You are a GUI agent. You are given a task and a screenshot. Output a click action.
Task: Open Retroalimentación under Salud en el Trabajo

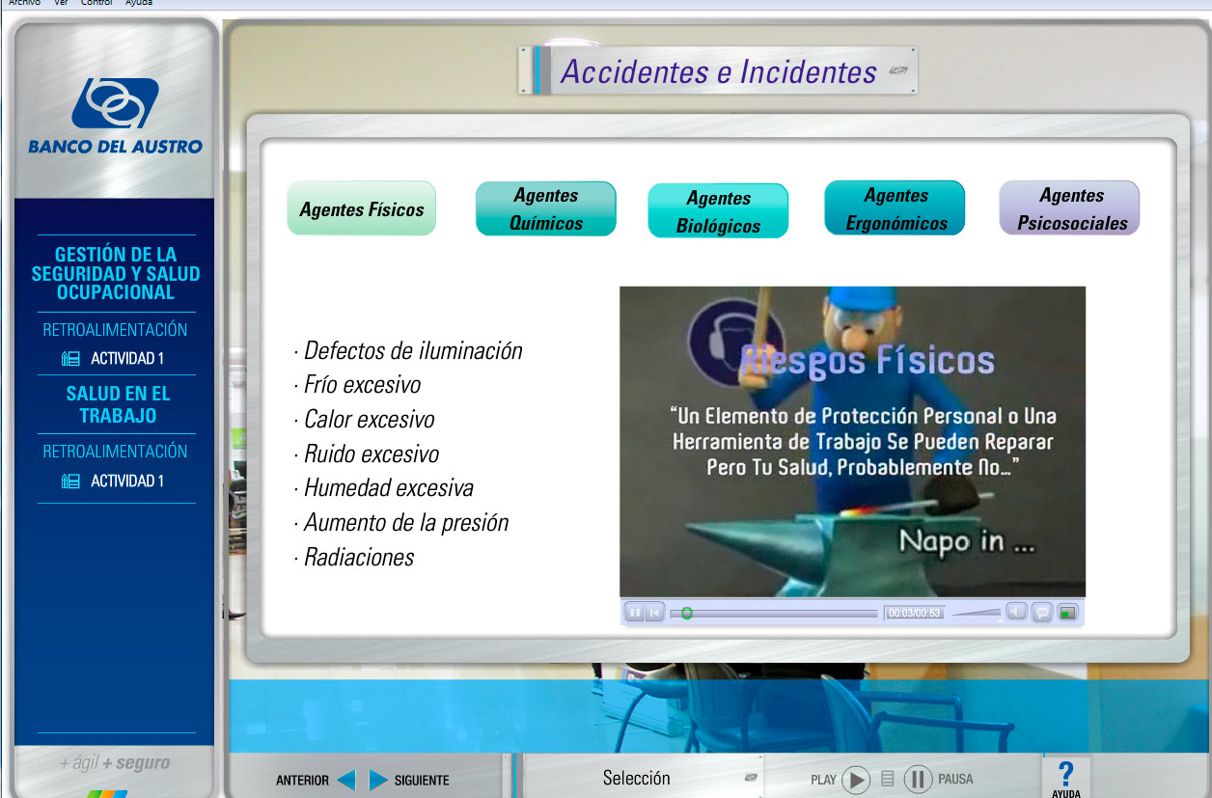point(116,452)
